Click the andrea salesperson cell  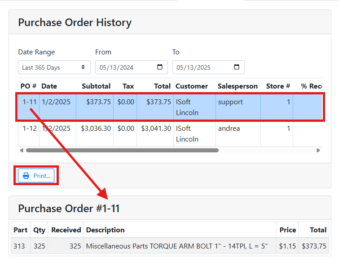pyautogui.click(x=229, y=129)
